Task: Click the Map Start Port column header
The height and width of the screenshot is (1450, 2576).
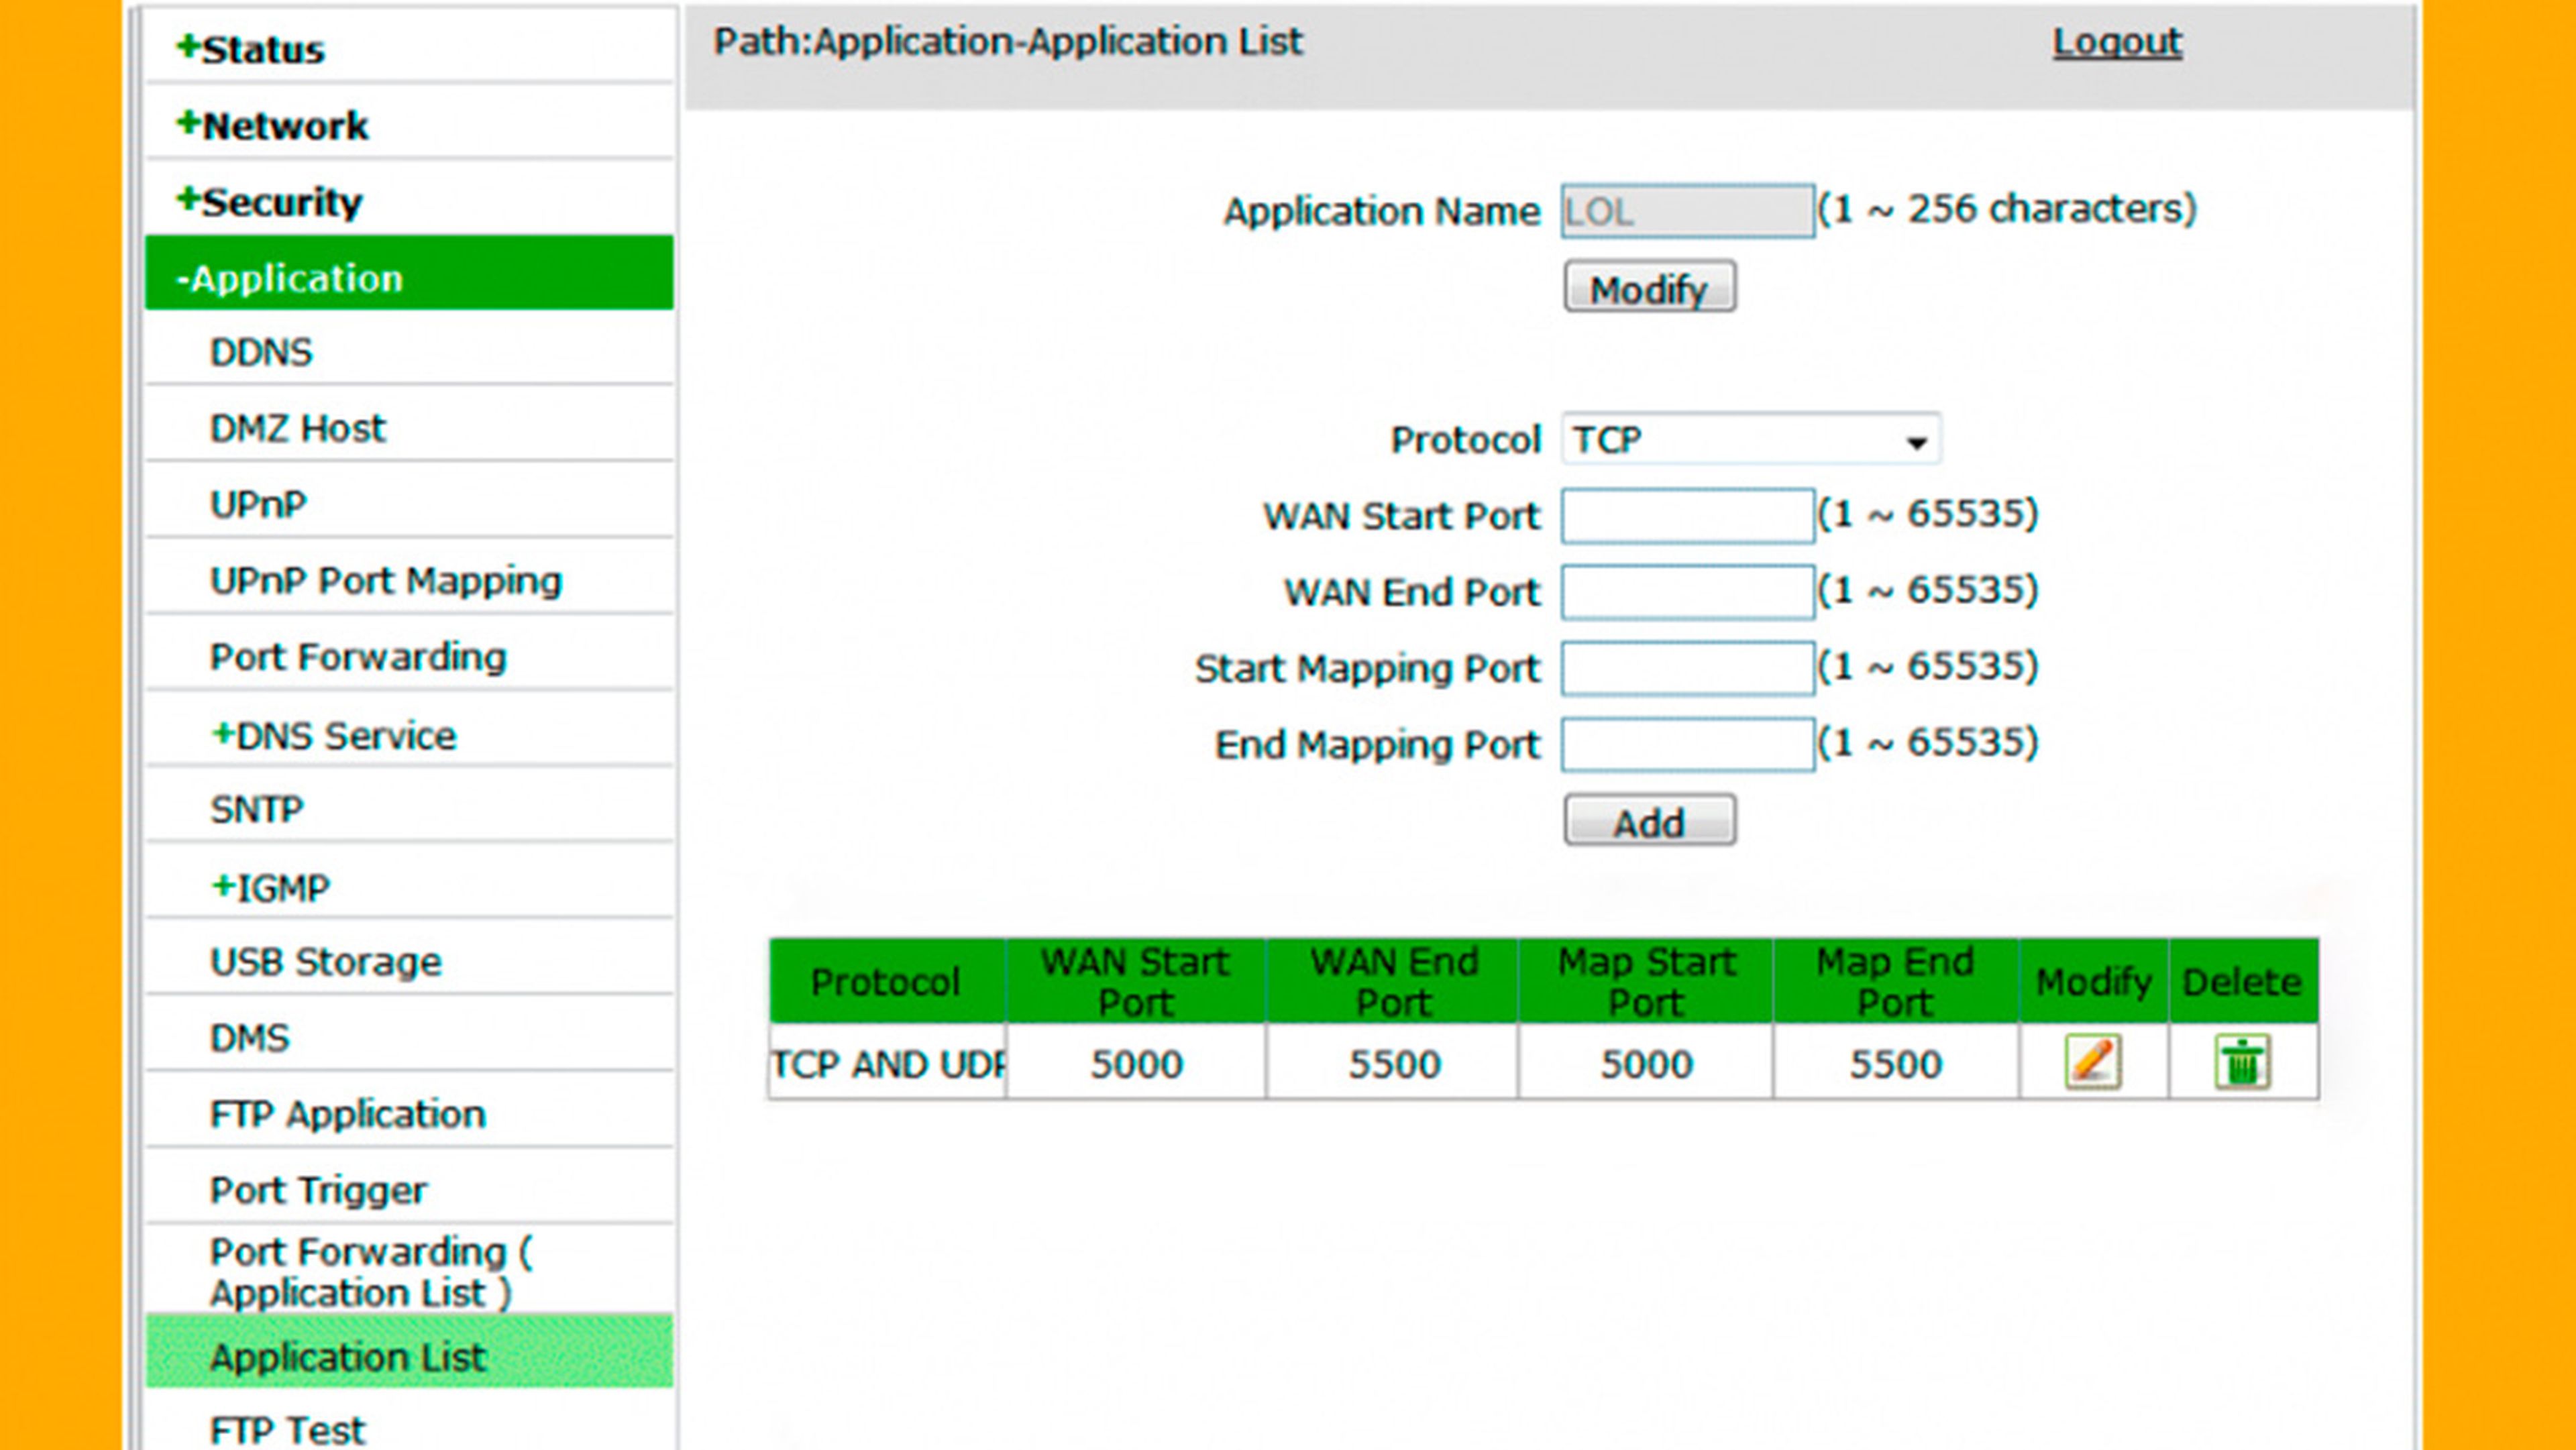Action: [1646, 981]
